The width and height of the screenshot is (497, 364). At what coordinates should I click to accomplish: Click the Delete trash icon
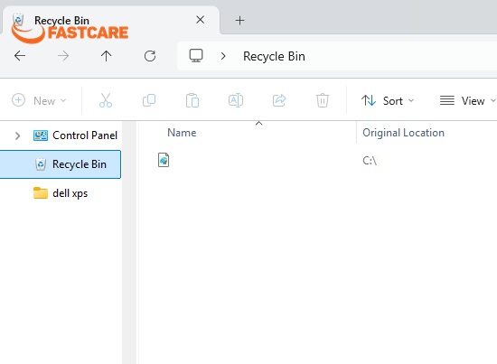323,100
